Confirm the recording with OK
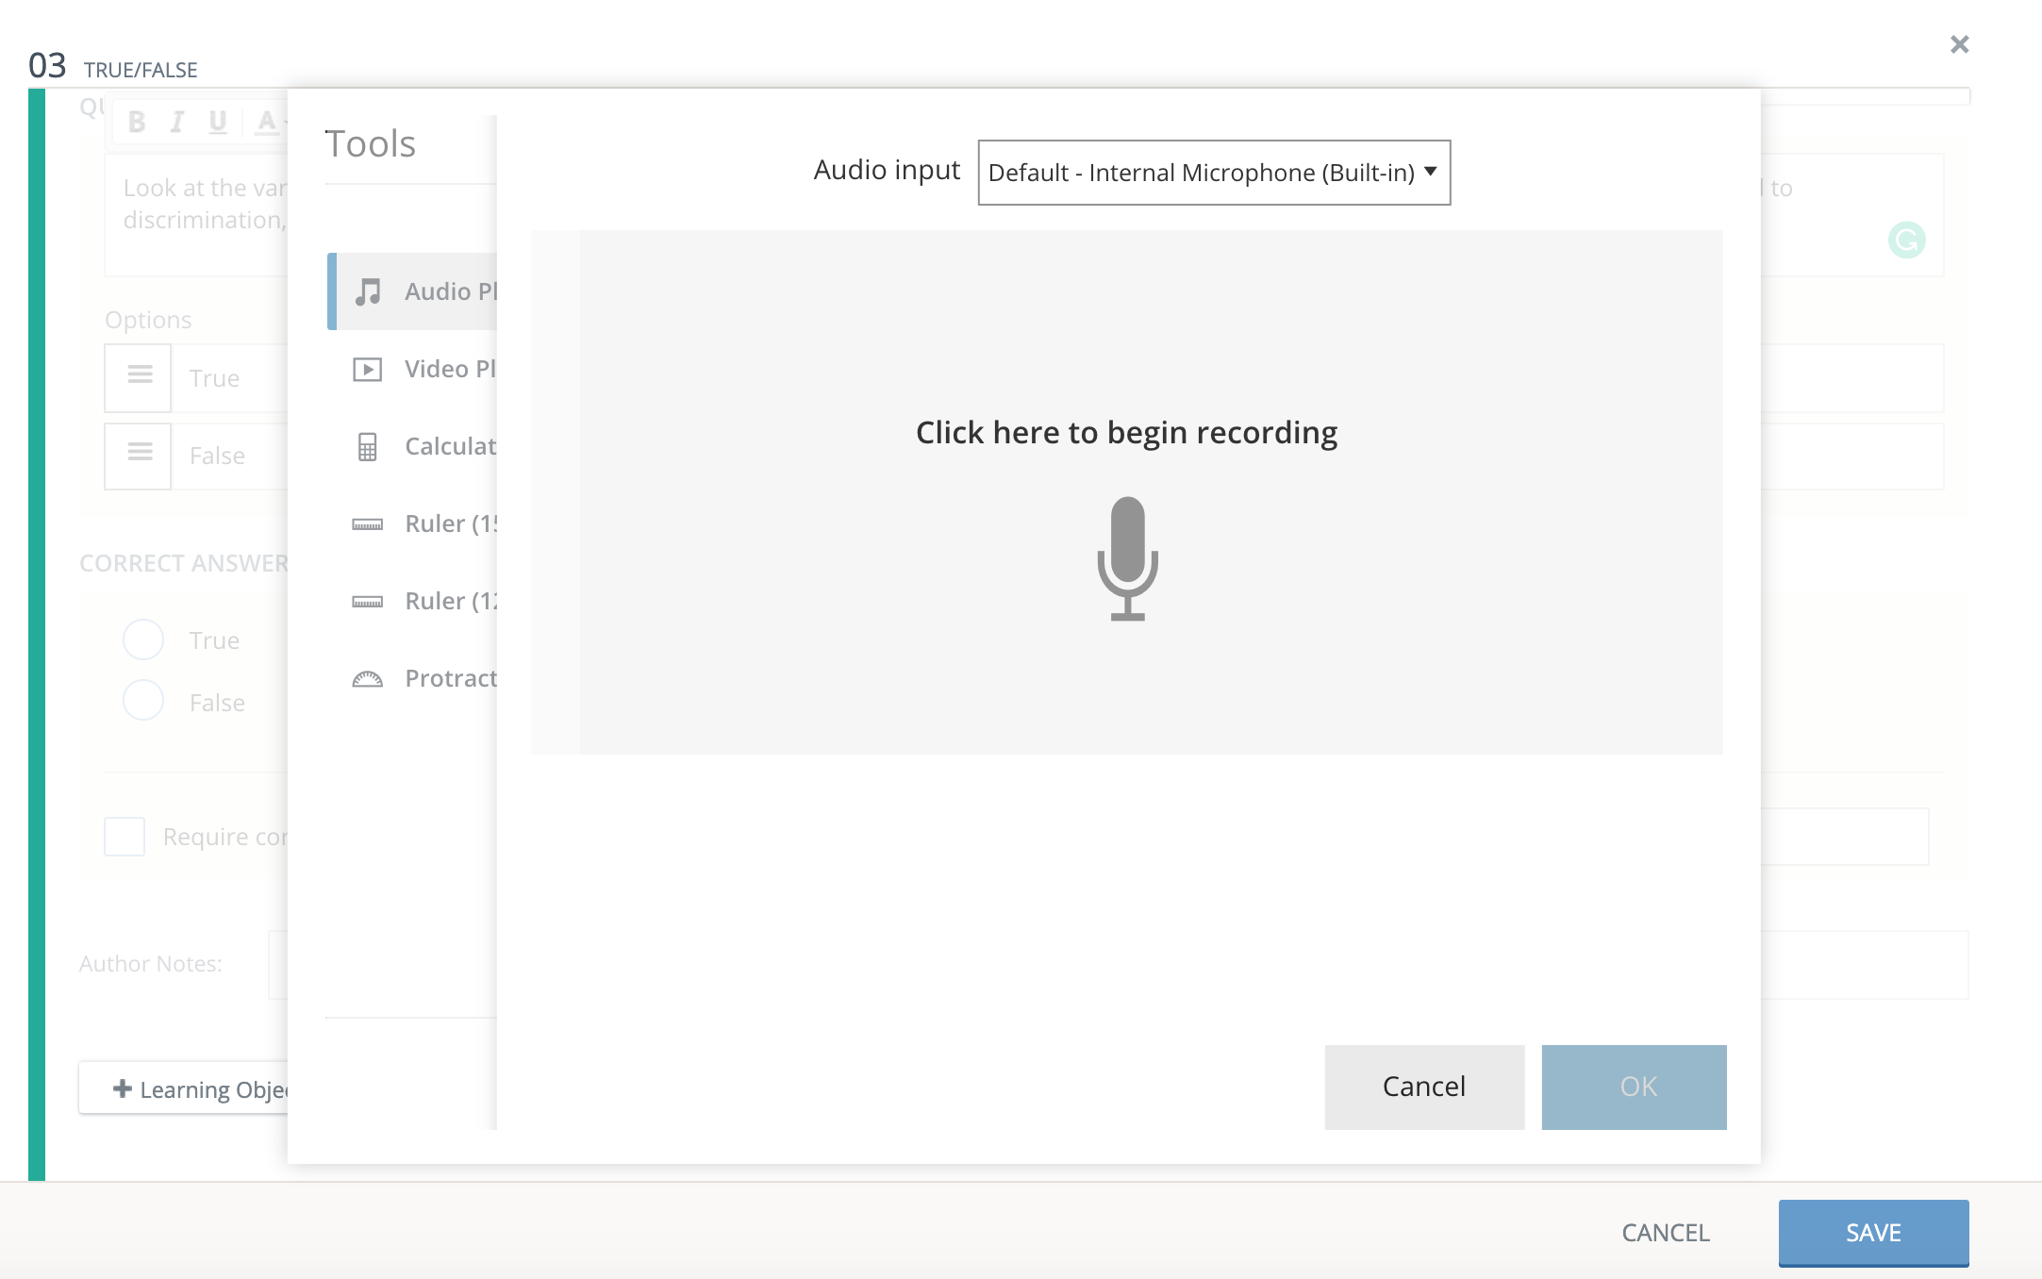 1633,1086
